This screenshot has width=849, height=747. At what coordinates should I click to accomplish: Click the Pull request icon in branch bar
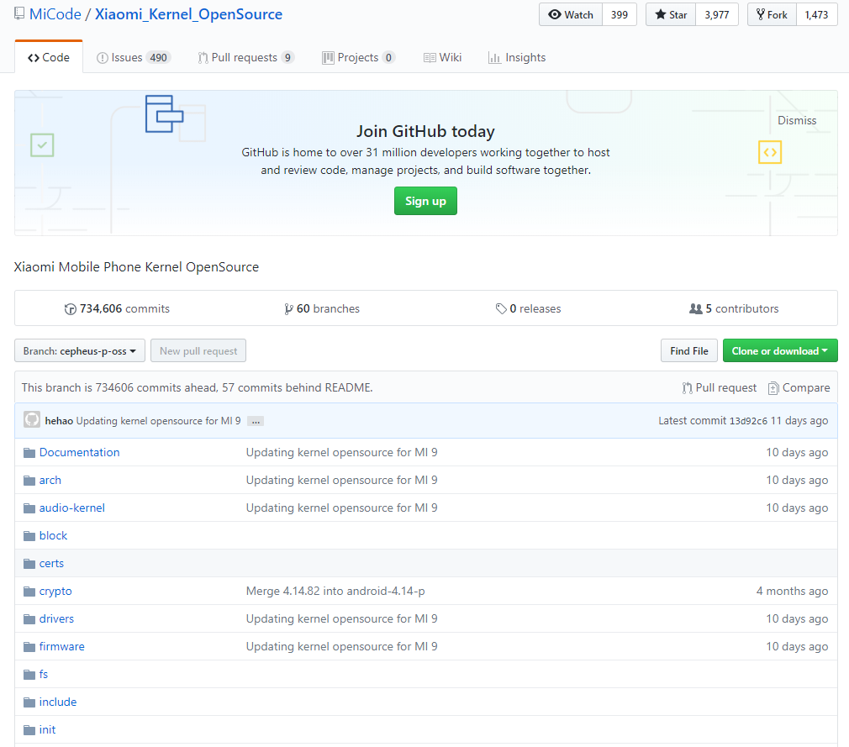pos(687,388)
